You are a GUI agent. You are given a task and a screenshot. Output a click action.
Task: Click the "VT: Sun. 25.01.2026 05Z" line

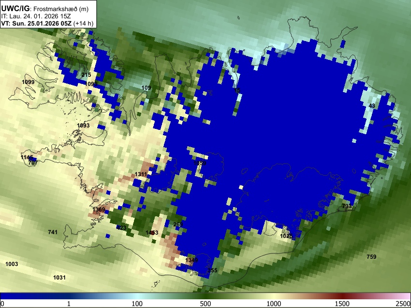point(36,23)
